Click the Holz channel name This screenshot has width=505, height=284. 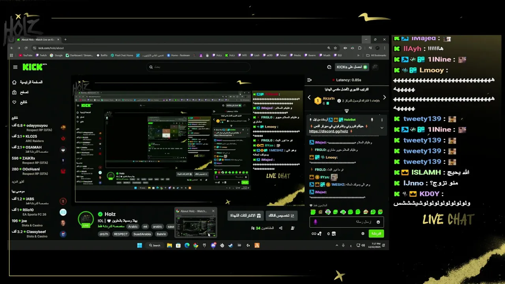pos(110,214)
